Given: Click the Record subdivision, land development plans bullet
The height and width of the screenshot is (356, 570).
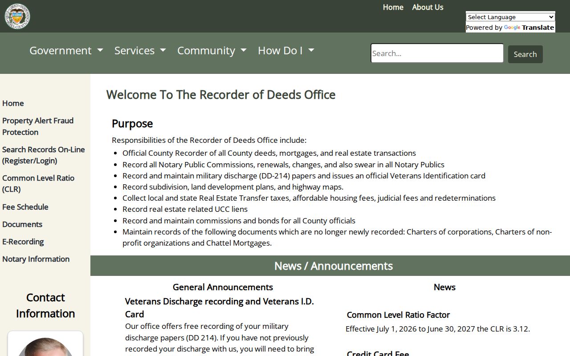Looking at the screenshot, I should [233, 187].
